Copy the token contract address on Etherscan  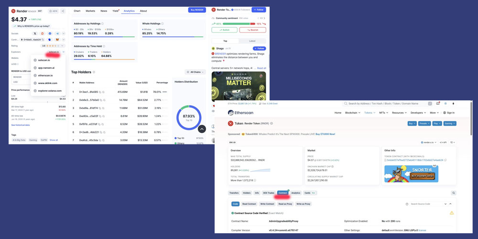[x=446, y=160]
